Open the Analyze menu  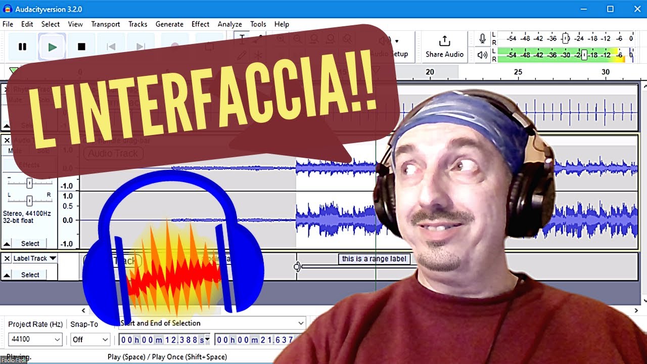[x=230, y=24]
